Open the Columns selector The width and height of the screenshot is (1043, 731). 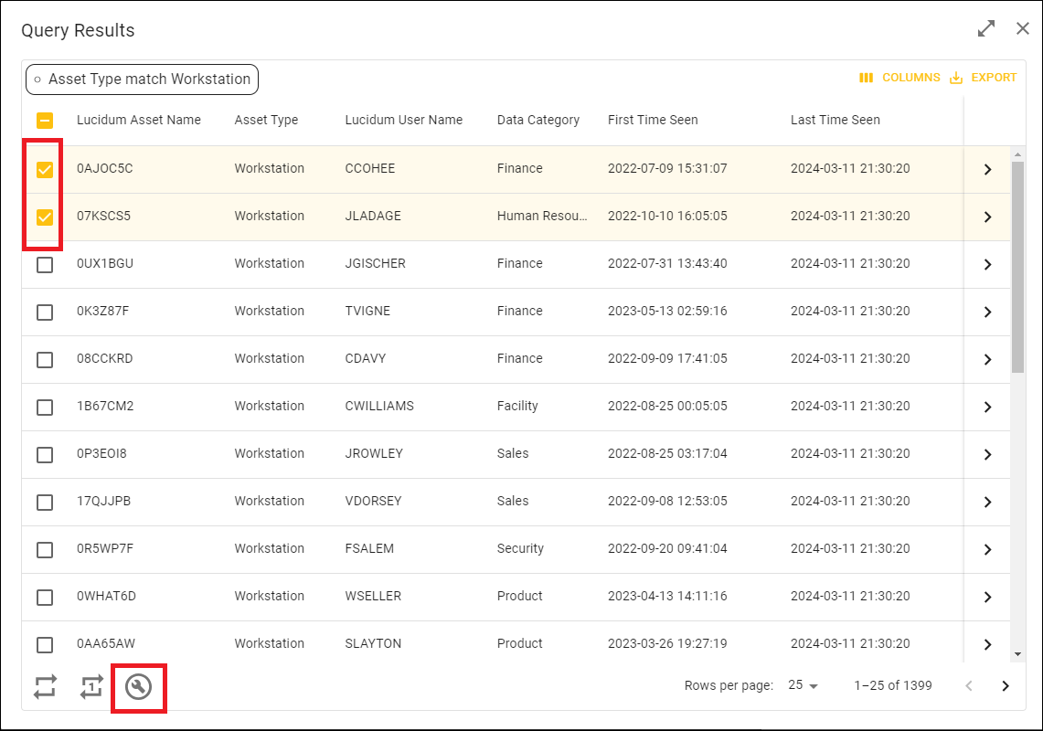[x=901, y=78]
